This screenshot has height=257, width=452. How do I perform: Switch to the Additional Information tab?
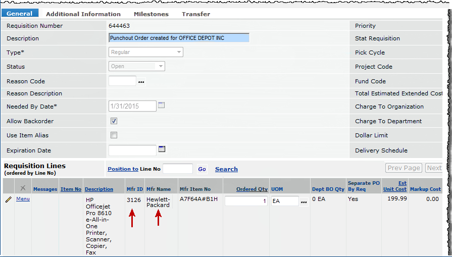[x=83, y=14]
